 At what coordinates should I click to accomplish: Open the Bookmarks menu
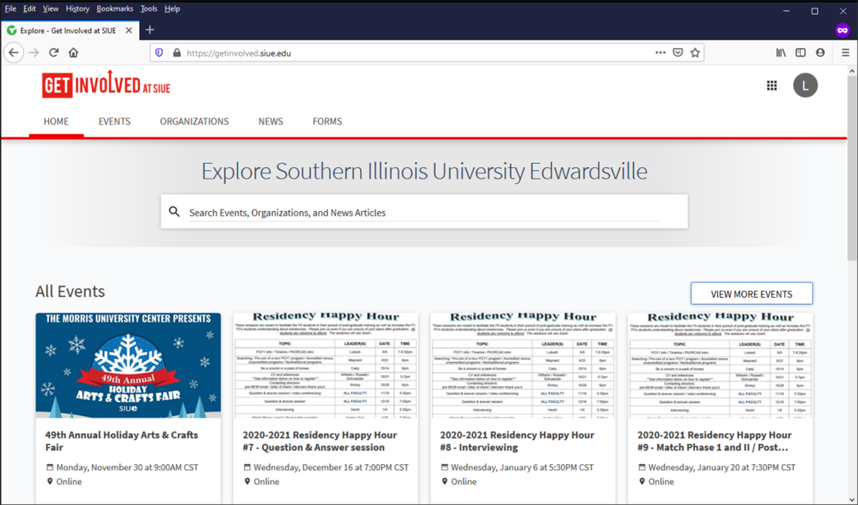114,9
